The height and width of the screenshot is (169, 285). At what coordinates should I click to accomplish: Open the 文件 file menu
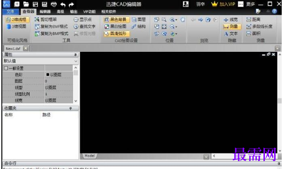[x=10, y=12]
